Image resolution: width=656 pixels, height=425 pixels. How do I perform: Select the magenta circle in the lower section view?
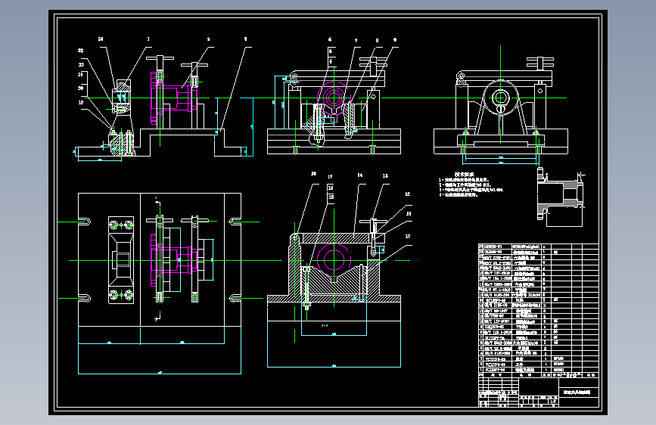[x=334, y=260]
